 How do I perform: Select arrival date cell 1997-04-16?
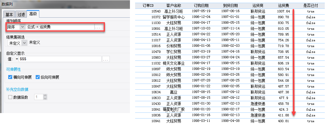coord(231,52)
